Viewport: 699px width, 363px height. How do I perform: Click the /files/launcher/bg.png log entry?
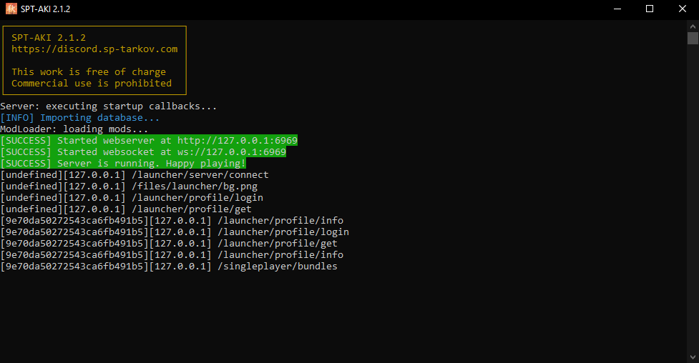[129, 187]
